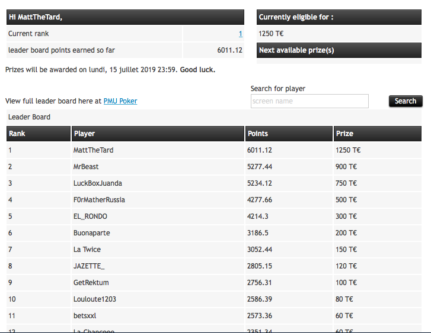This screenshot has width=431, height=333.
Task: Select player MrBeast in the leaderboard
Action: [86, 167]
